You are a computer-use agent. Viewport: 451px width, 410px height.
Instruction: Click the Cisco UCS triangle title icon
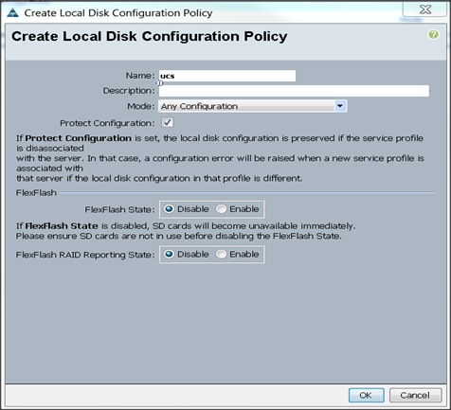tap(12, 13)
